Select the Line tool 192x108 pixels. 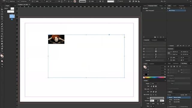click(2, 22)
